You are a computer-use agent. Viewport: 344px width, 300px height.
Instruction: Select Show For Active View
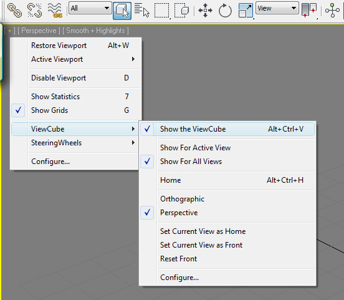tap(227, 148)
